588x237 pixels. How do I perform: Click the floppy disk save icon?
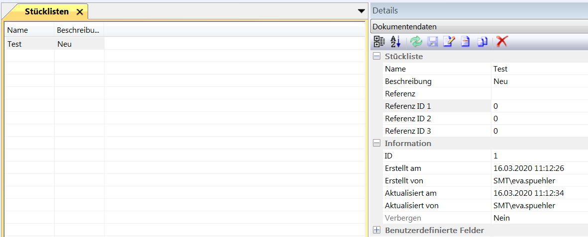tap(432, 42)
